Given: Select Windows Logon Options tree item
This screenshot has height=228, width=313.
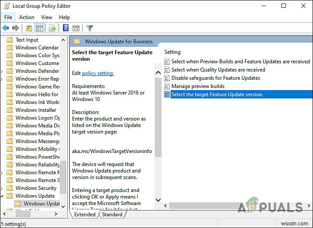Looking at the screenshot, I should [37, 118].
